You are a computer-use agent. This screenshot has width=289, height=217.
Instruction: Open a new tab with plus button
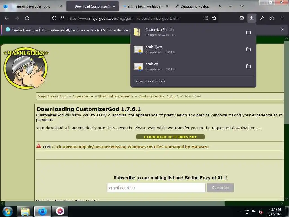pos(231,6)
